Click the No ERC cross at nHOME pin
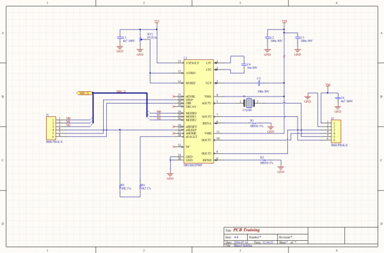 coord(173,134)
